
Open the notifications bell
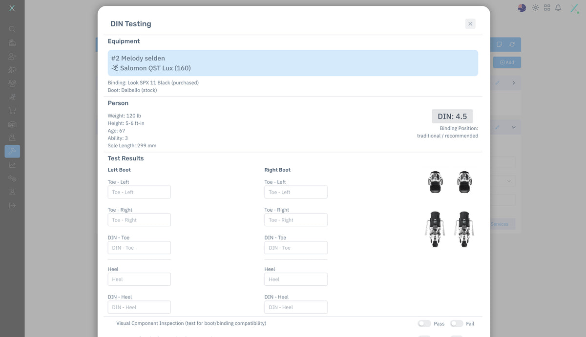[558, 8]
